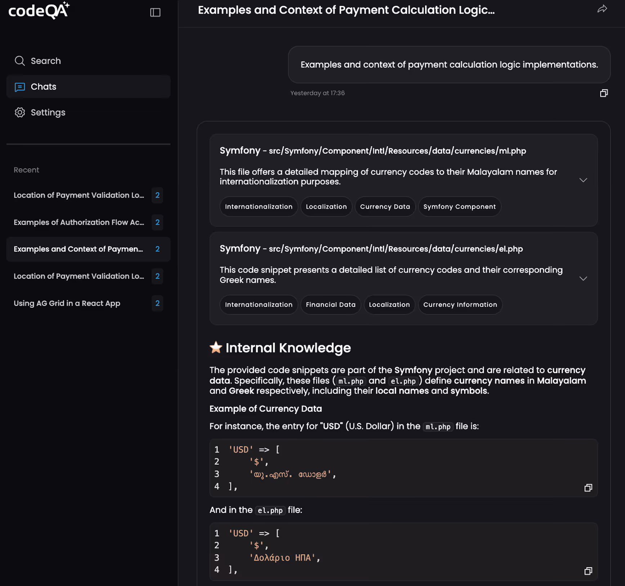Open the "Using AG Grid in a React App" chat
Image resolution: width=625 pixels, height=586 pixels.
point(67,303)
